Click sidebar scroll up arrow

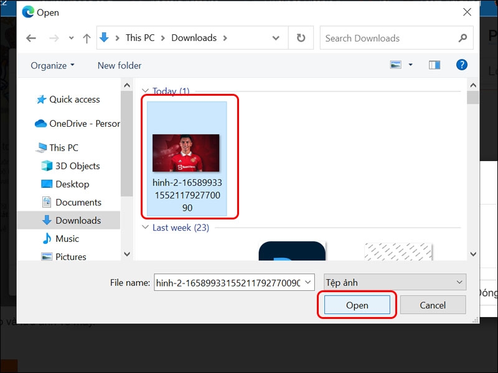click(127, 85)
